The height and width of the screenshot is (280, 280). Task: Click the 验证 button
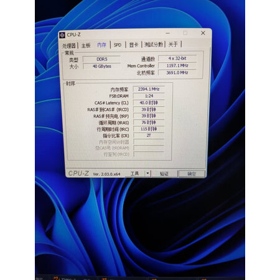tap(164, 174)
